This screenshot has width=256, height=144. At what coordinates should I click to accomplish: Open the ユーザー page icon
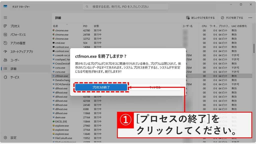[5, 60]
